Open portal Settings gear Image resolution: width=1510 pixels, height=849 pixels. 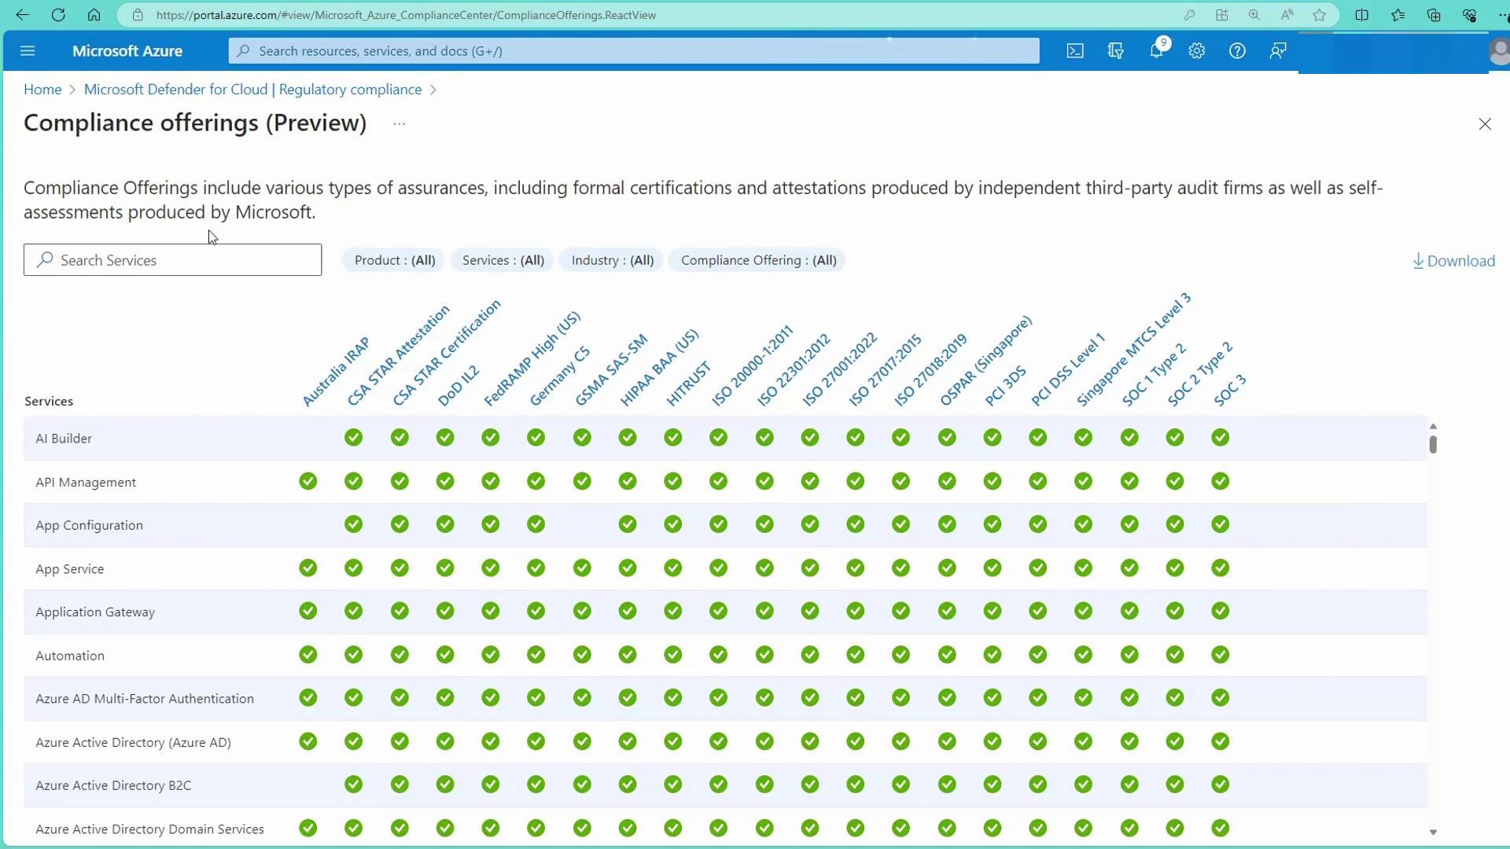pos(1196,51)
